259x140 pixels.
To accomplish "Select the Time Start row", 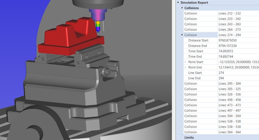I will tap(221, 51).
